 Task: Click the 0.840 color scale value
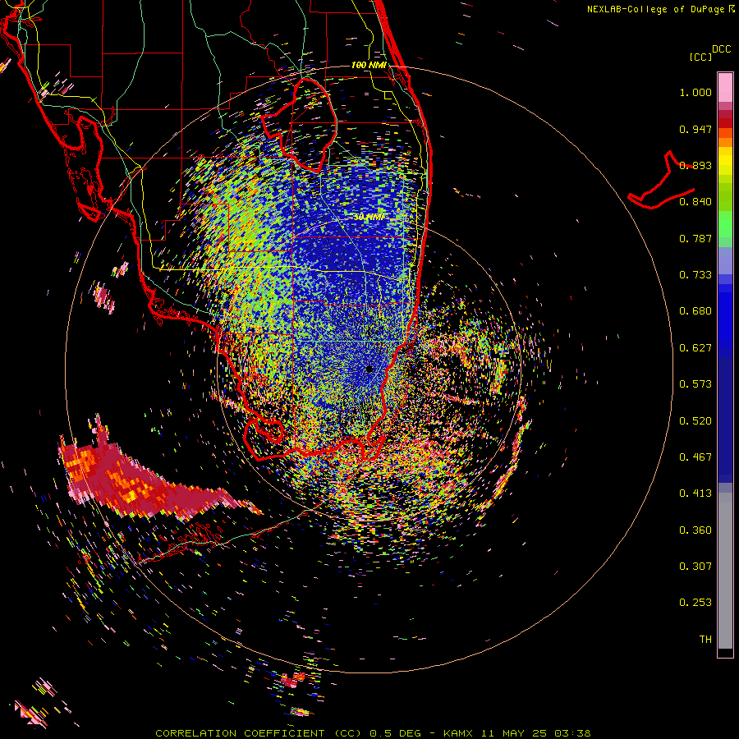(x=695, y=202)
